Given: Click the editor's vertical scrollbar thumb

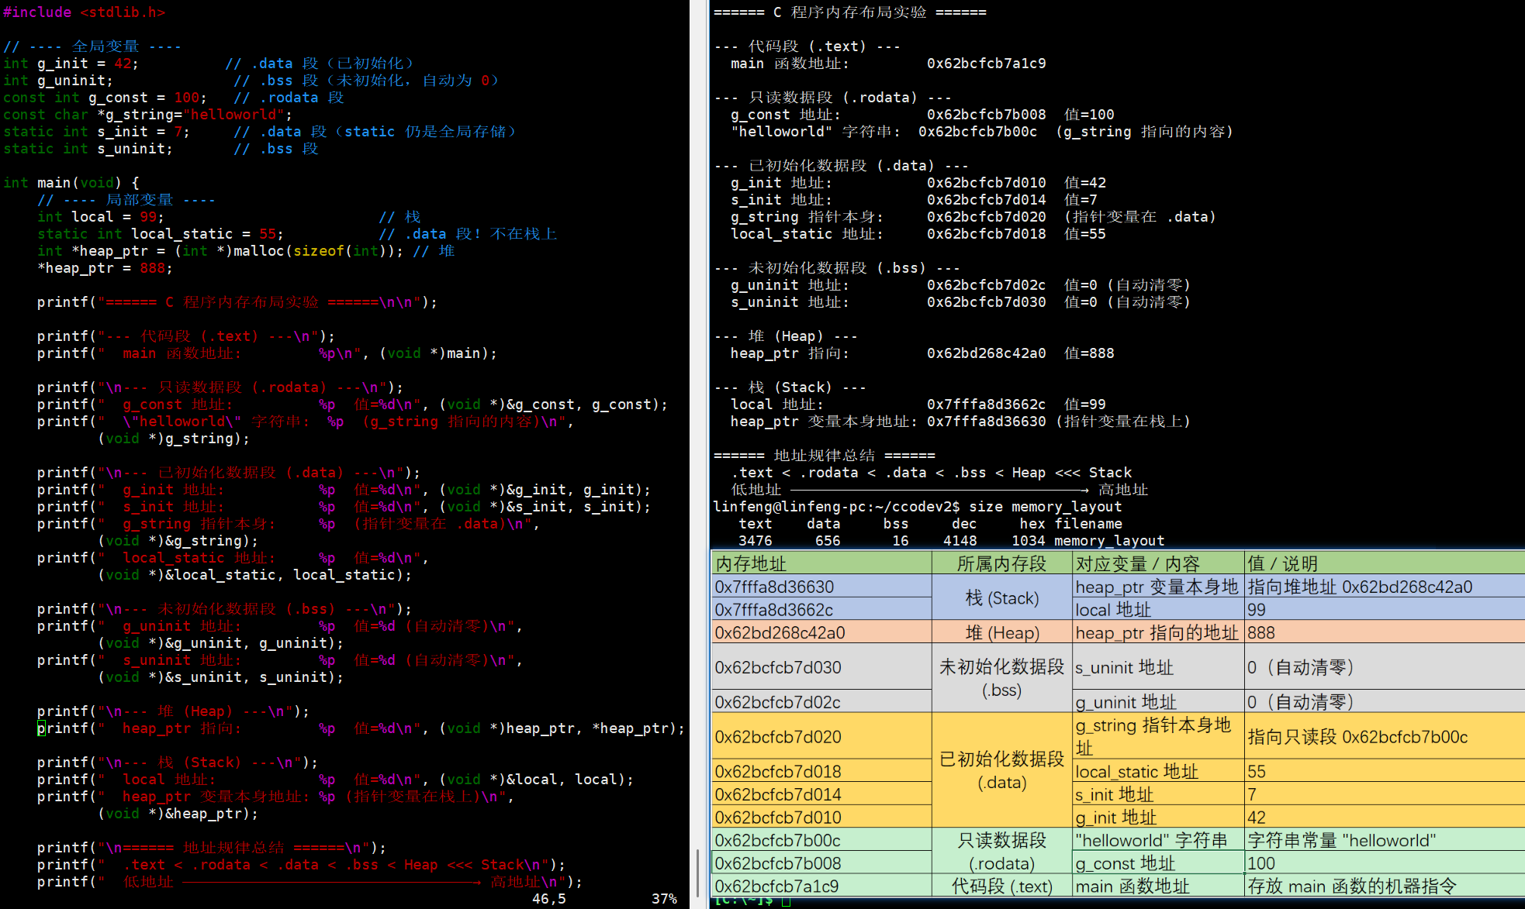Looking at the screenshot, I should pyautogui.click(x=697, y=872).
